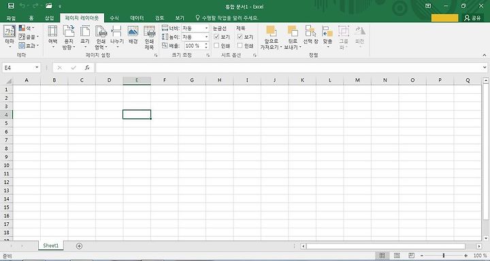Switch to Page Layout view in status bar
Image resolution: width=490 pixels, height=261 pixels.
pos(397,256)
